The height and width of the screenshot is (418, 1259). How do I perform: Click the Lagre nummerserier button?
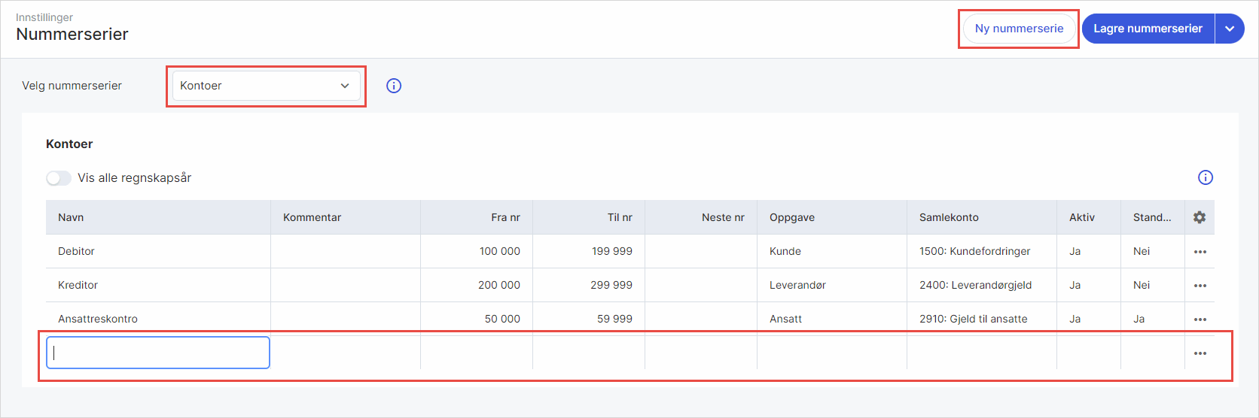click(x=1148, y=29)
